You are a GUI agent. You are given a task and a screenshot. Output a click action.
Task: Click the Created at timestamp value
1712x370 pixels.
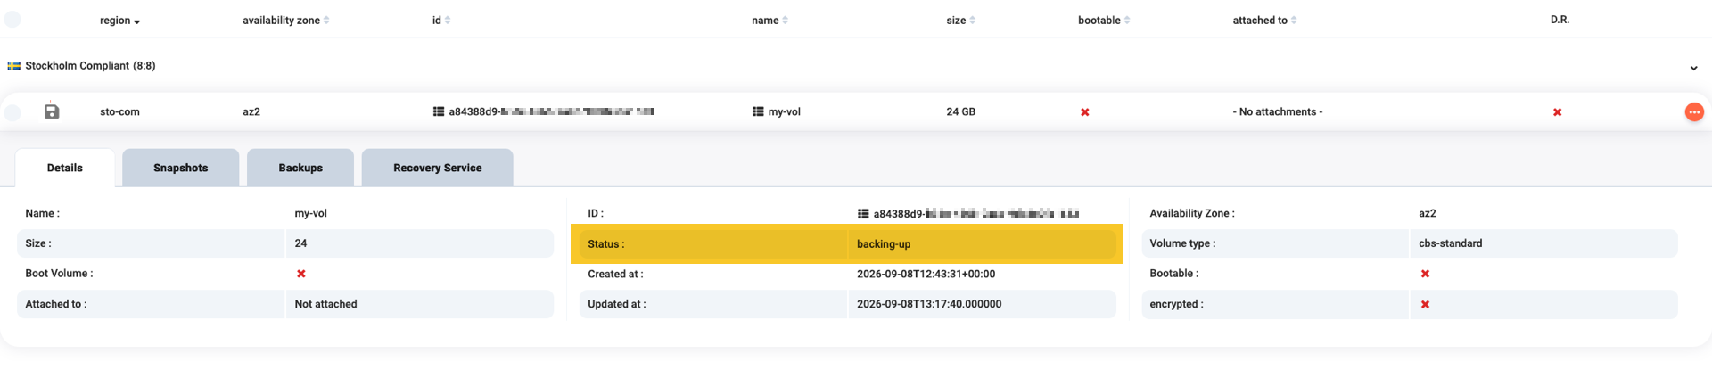tap(926, 275)
